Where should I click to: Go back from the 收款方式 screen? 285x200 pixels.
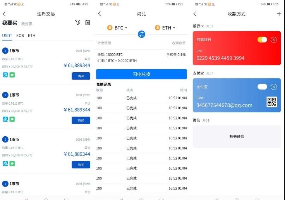(x=195, y=14)
